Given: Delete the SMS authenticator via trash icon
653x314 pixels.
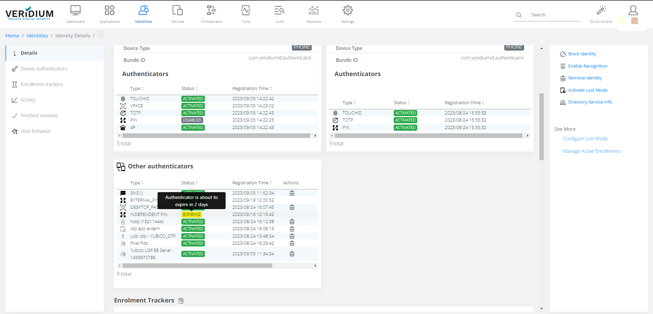Looking at the screenshot, I should click(x=292, y=193).
